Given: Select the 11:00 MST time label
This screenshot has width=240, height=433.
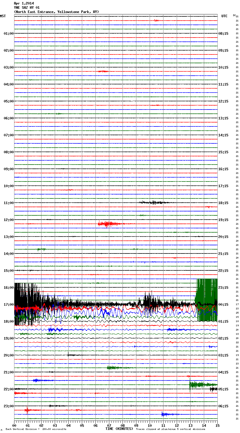Looking at the screenshot, I should (9, 203).
